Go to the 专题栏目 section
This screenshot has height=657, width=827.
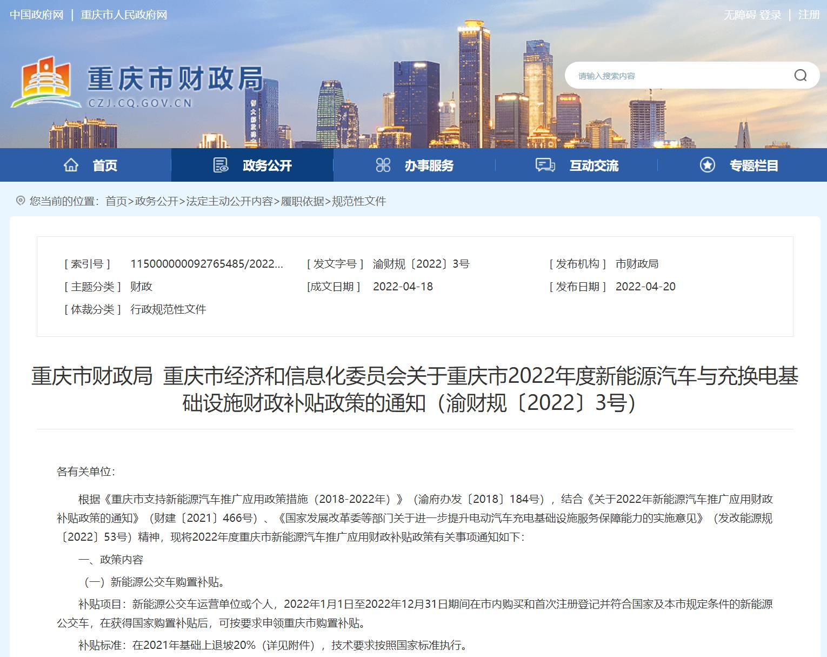click(753, 165)
